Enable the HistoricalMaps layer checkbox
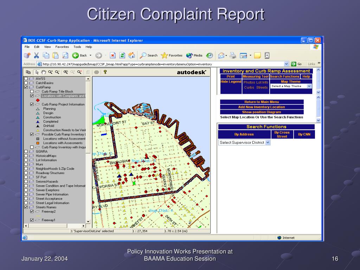The height and width of the screenshot is (270, 360). click(26, 156)
